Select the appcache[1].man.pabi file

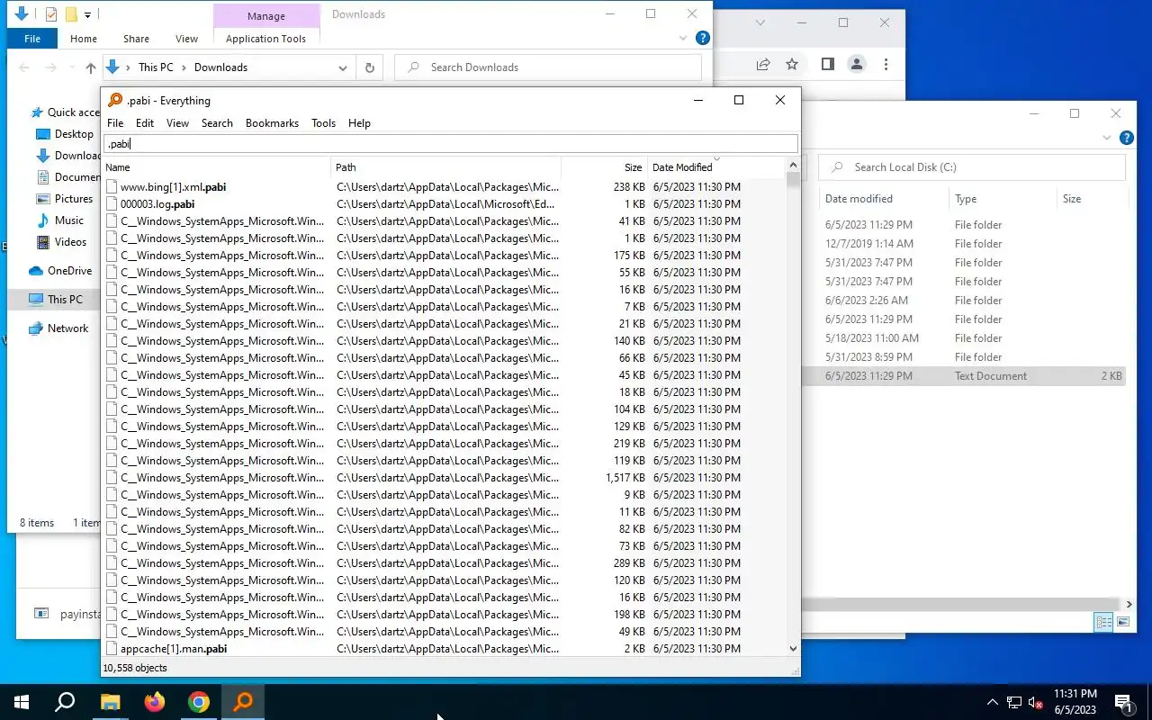(x=174, y=649)
